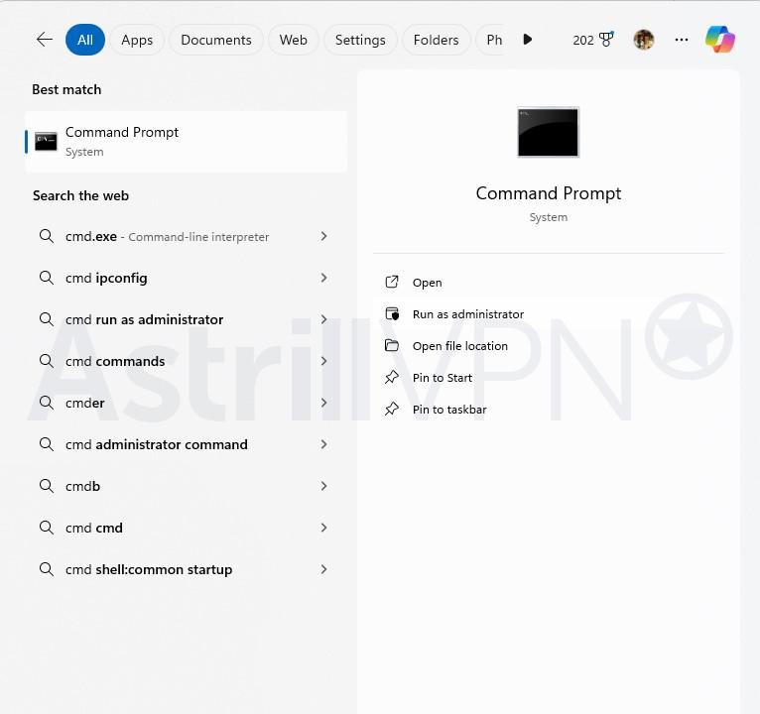Expand chevron next to cmd commands
Image resolution: width=760 pixels, height=714 pixels.
pos(323,361)
